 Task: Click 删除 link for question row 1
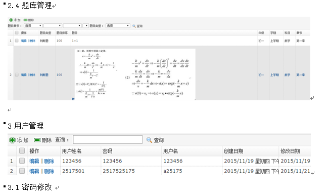click(32, 41)
